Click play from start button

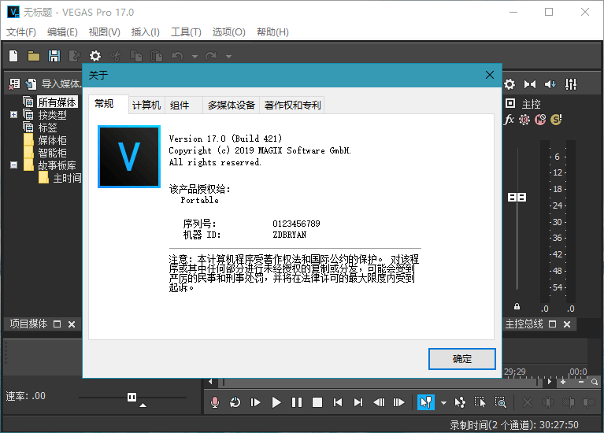pos(255,402)
